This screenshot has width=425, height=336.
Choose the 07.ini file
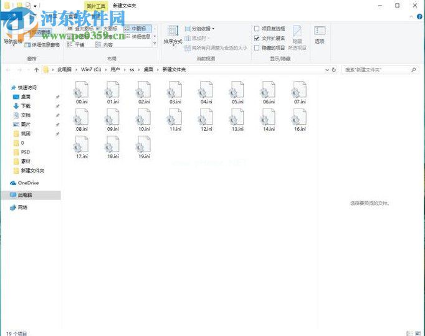[300, 93]
